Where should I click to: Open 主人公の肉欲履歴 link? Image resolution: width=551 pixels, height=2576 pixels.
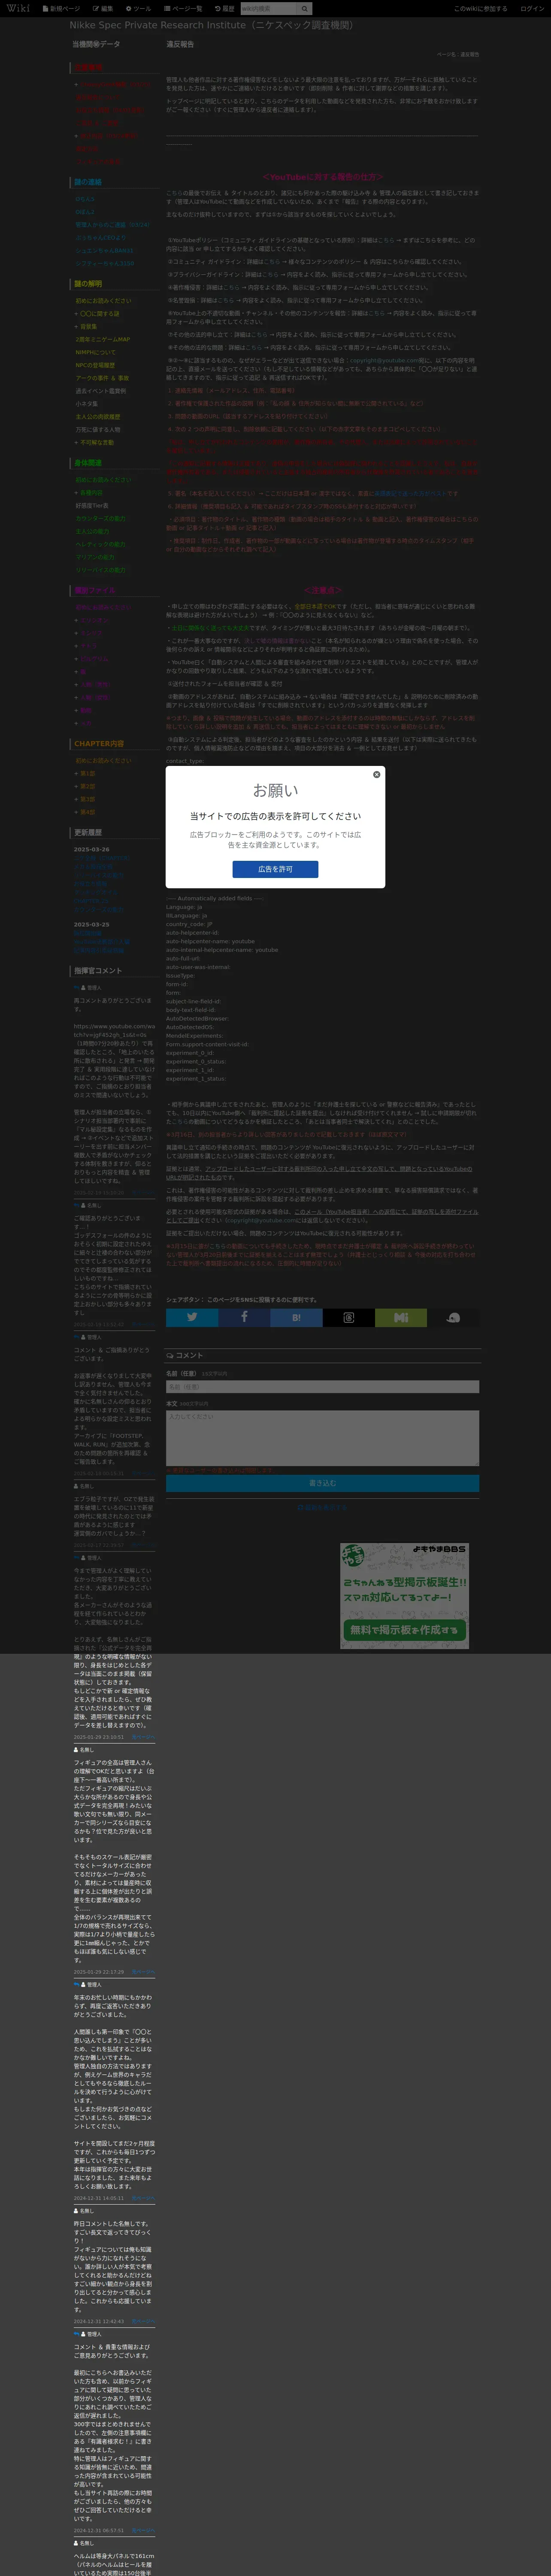coord(98,417)
